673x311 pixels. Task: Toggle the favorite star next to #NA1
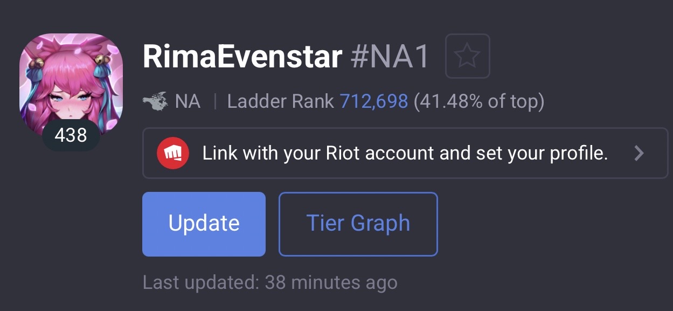467,56
